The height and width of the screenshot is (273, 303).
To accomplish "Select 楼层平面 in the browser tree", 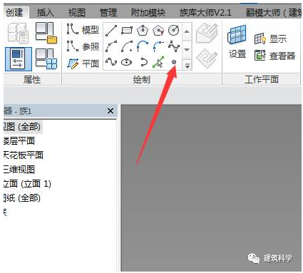I will click(19, 141).
